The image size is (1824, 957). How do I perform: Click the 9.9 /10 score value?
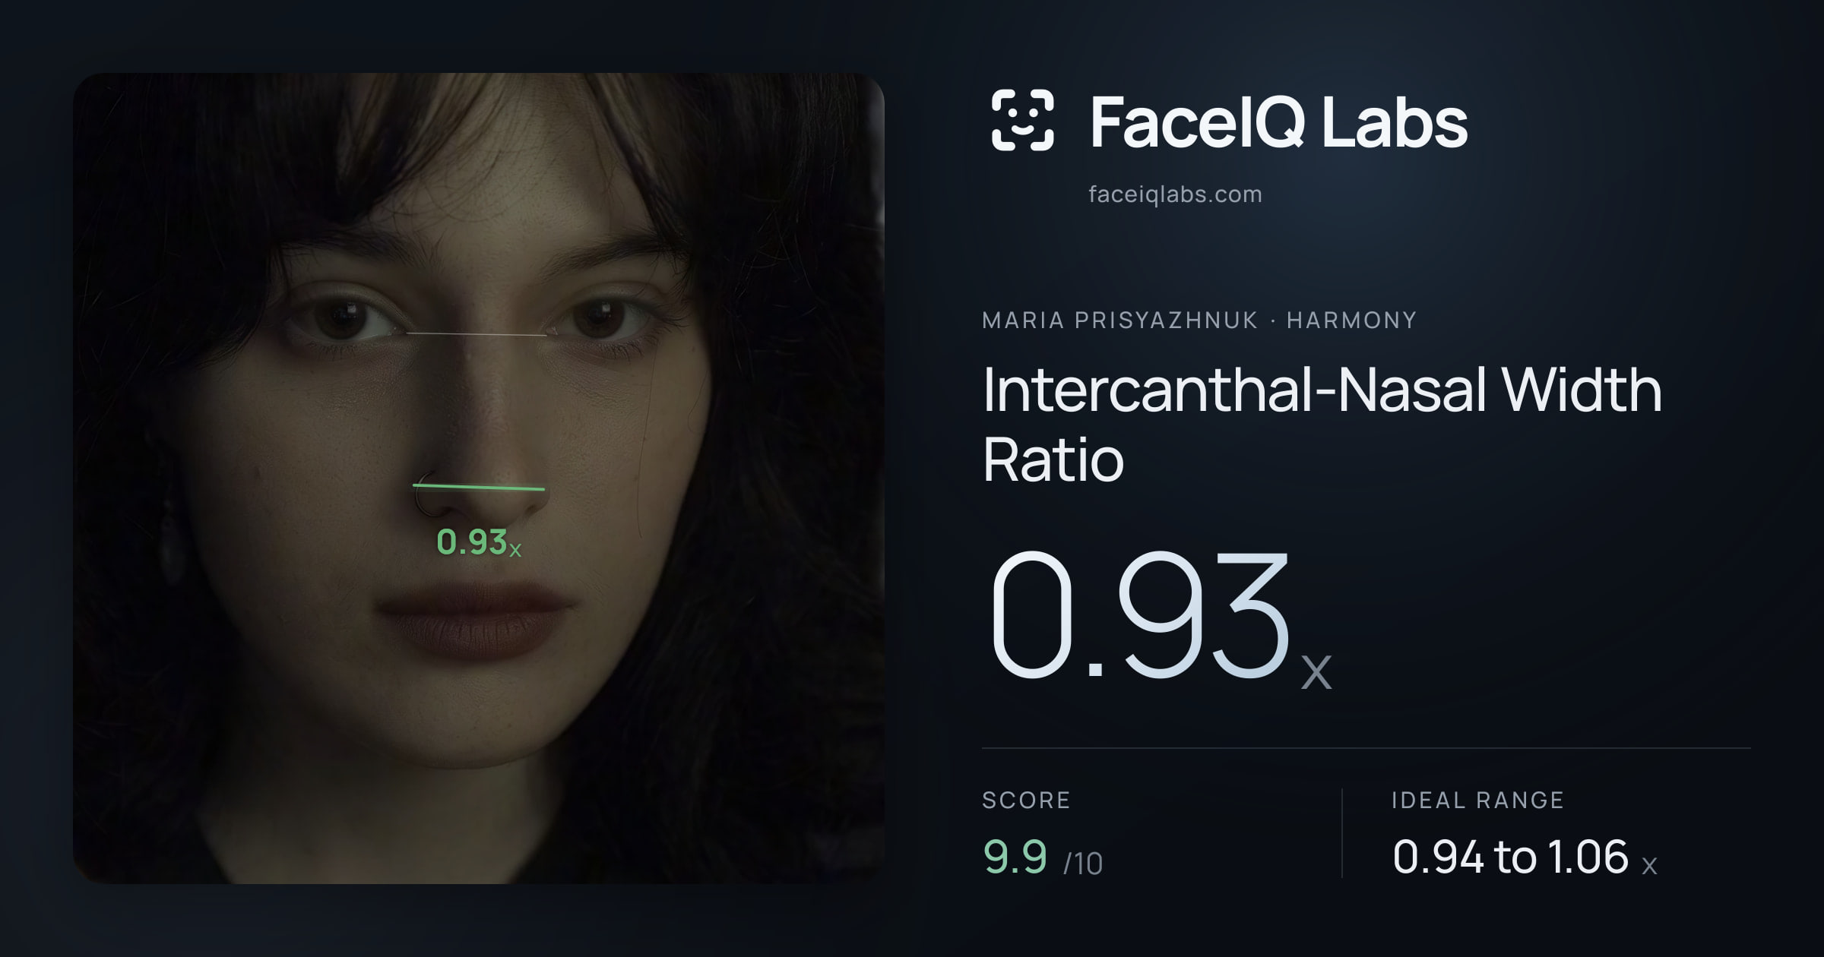(1043, 858)
